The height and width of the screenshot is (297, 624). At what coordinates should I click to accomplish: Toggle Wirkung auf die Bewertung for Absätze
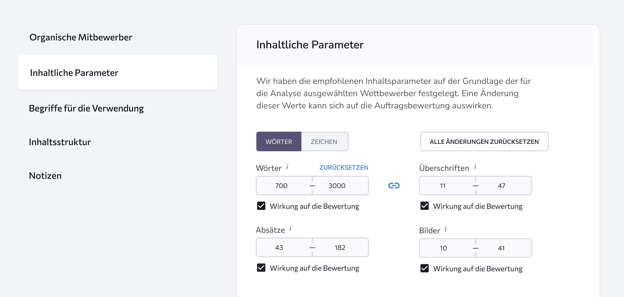pos(261,268)
